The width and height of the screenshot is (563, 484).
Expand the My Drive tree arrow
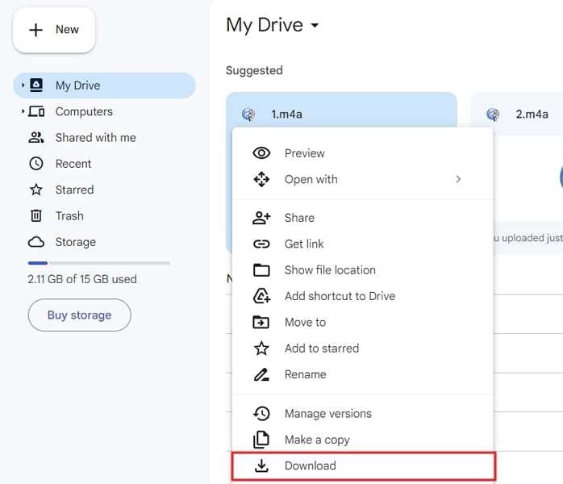23,86
